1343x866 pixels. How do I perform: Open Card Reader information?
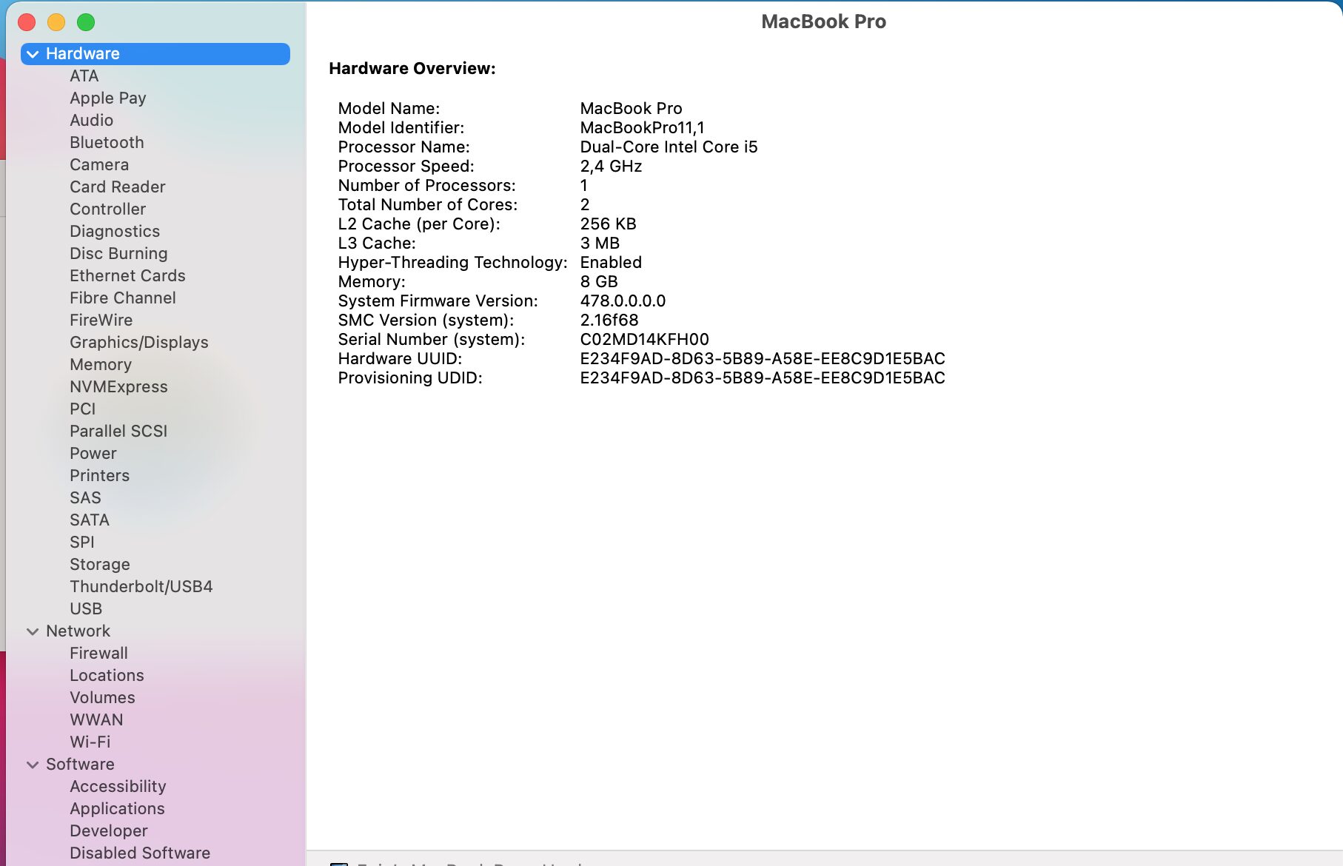(x=118, y=187)
